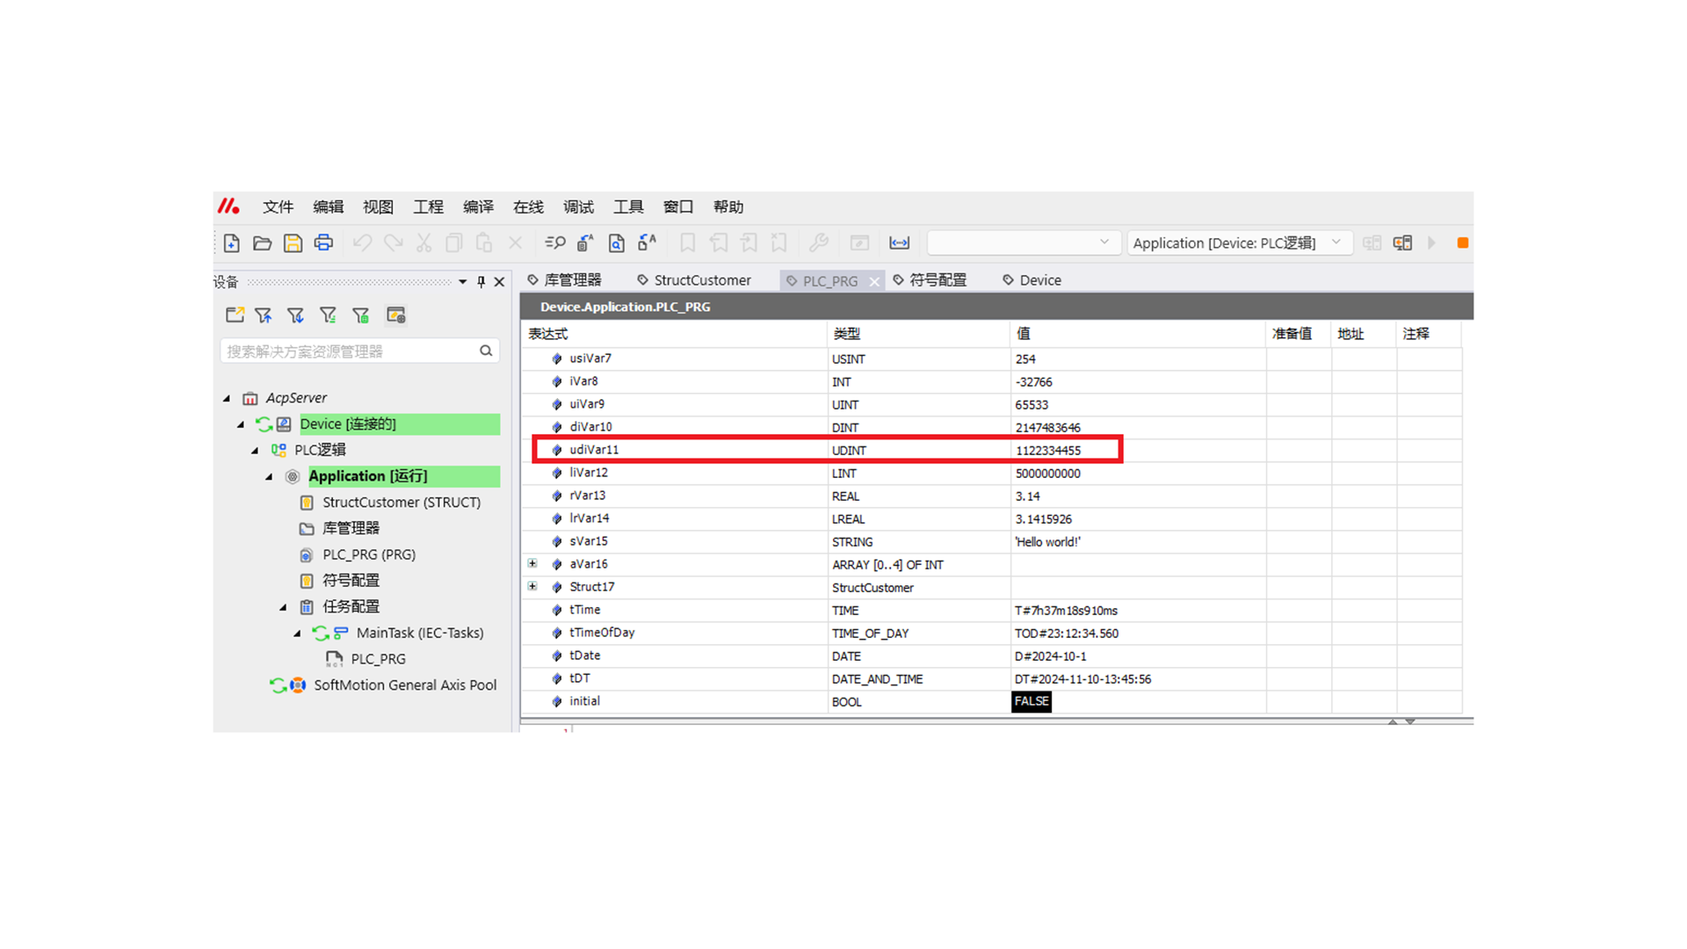Collapse the MainTask (IEC-Tasks) node
Screen dimensions: 1687x949
(297, 634)
